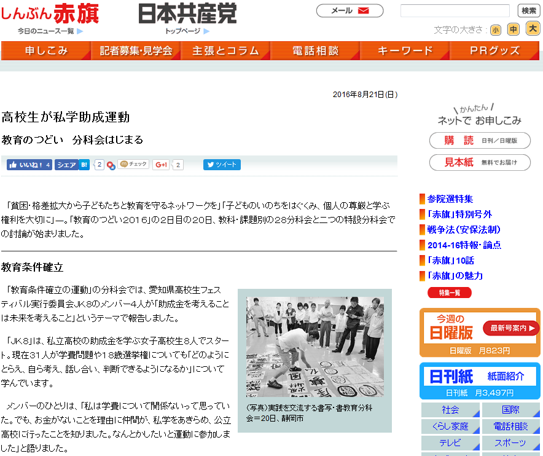Click the photo caption 実践を交流する書写・書教育分科会
Image resolution: width=543 pixels, height=456 pixels.
(309, 413)
